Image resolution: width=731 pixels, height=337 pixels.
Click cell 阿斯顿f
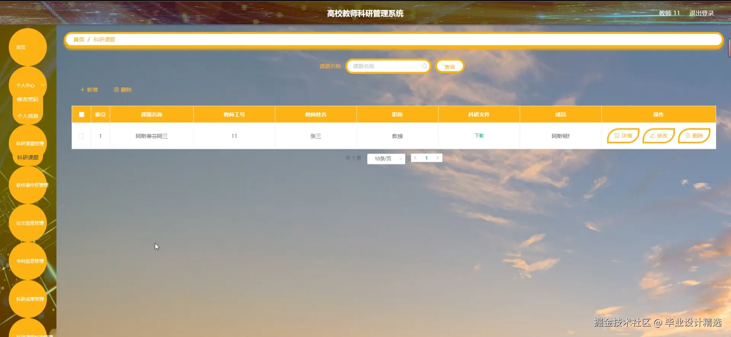pyautogui.click(x=560, y=136)
